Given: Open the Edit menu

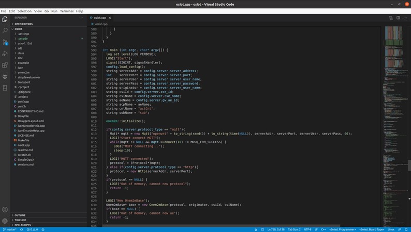Looking at the screenshot, I should click(x=12, y=11).
